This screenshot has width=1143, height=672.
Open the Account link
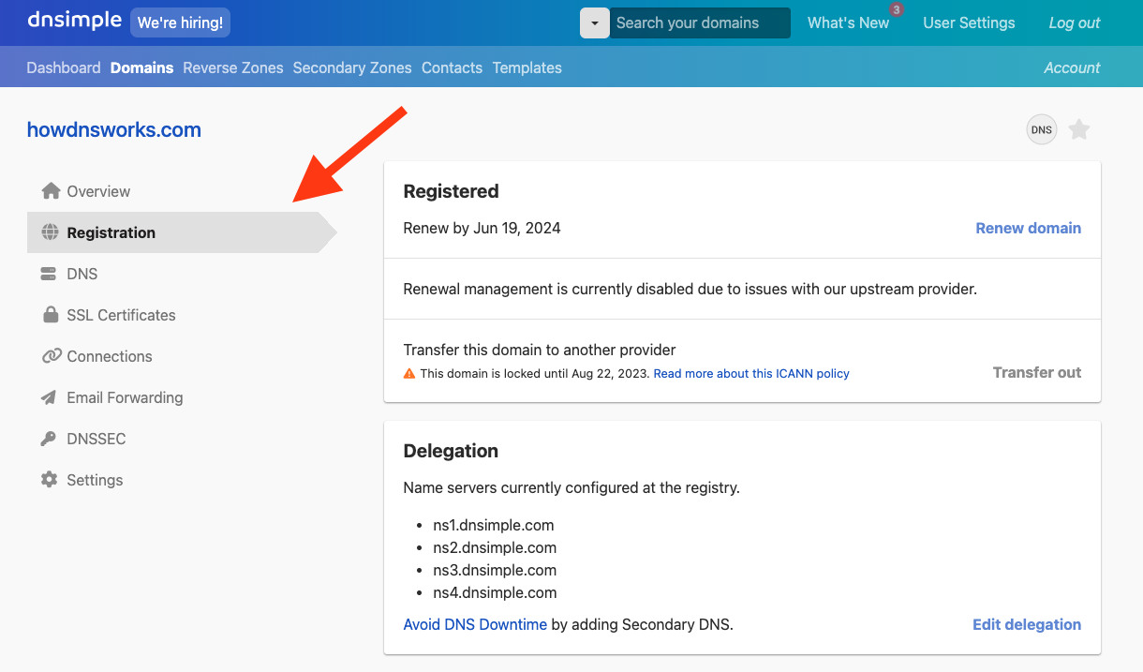click(1072, 67)
